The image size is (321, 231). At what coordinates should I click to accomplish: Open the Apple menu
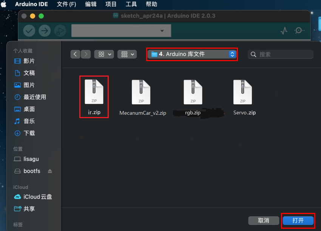[3, 4]
